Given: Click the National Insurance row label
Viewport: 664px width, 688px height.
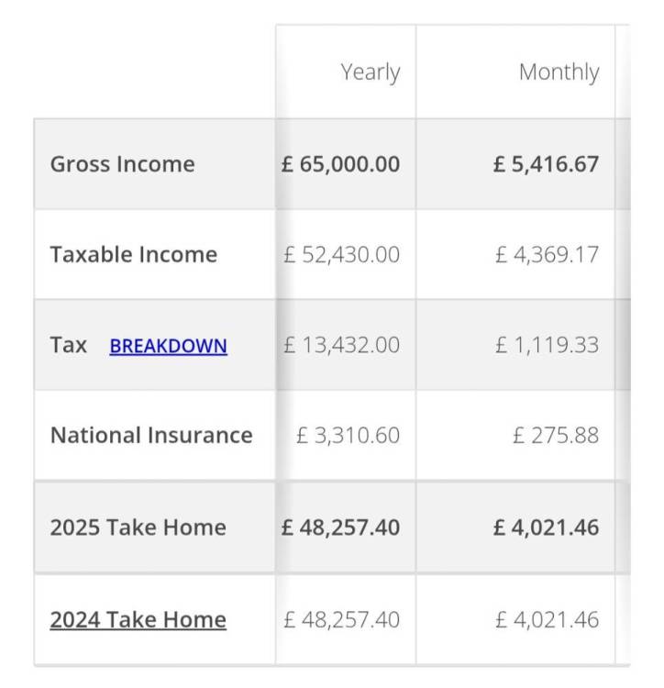Looking at the screenshot, I should [x=151, y=435].
